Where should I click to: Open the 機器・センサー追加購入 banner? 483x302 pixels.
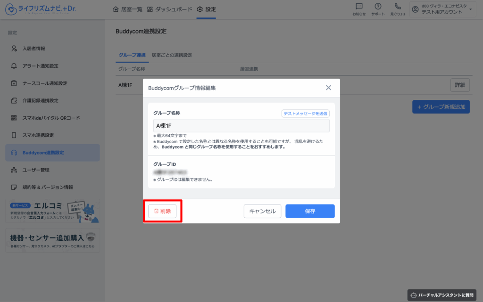(x=52, y=240)
